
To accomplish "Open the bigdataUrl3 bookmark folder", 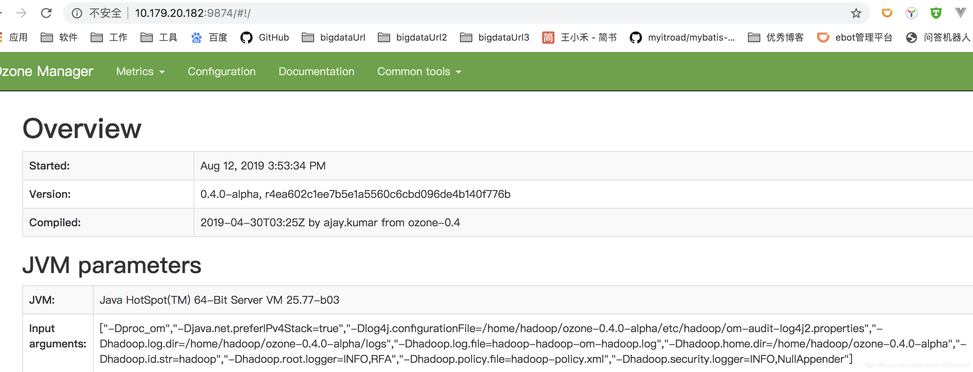I will [495, 37].
